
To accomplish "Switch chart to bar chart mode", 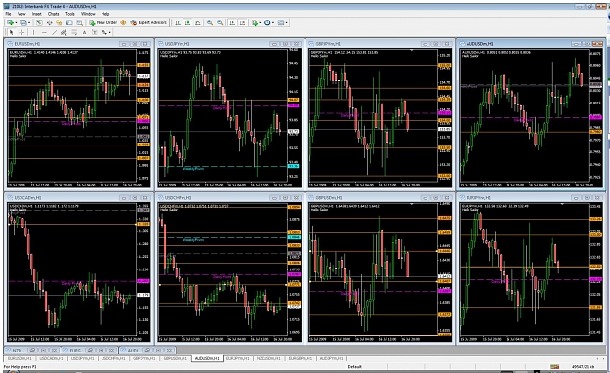I will pyautogui.click(x=178, y=23).
